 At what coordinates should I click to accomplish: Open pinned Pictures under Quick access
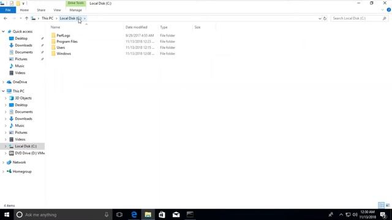21,59
